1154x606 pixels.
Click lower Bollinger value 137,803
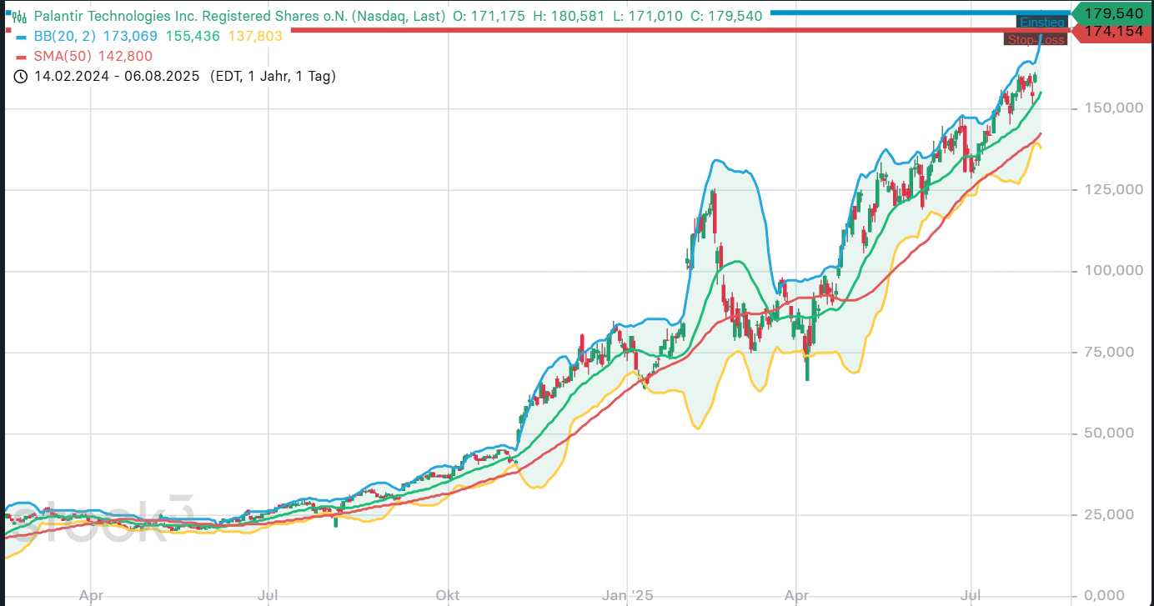[x=255, y=36]
